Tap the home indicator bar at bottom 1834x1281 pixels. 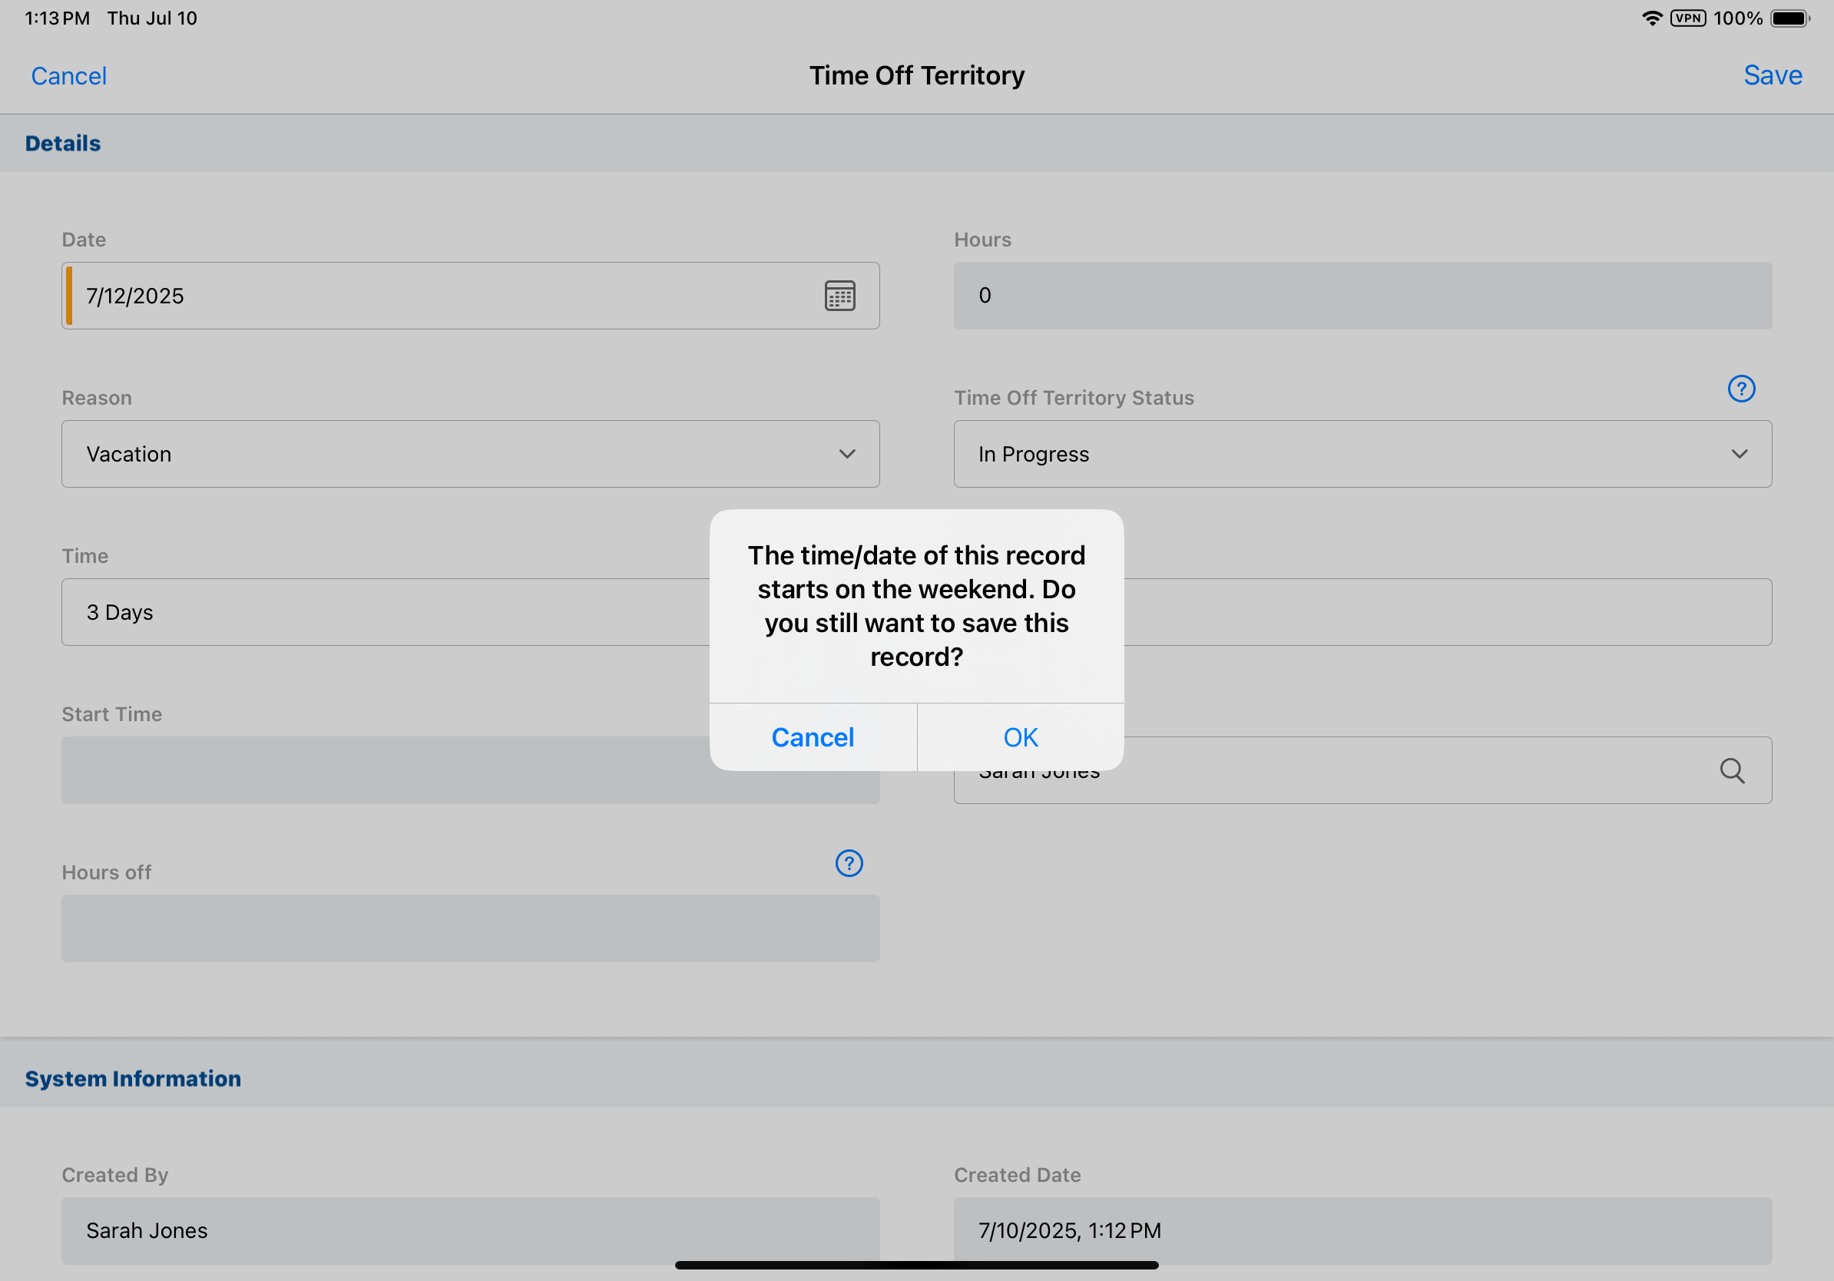[x=916, y=1265]
